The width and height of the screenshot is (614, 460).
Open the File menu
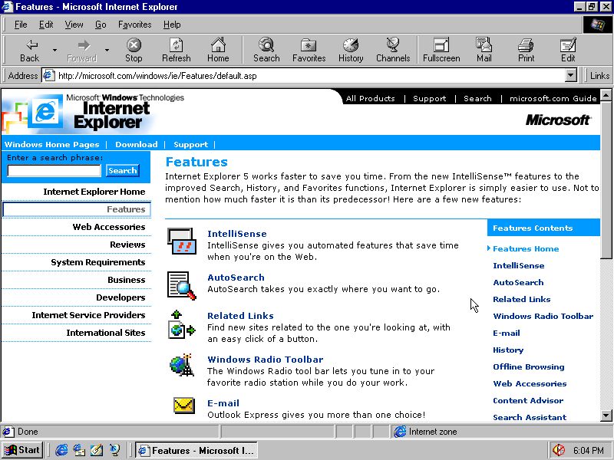[x=21, y=25]
